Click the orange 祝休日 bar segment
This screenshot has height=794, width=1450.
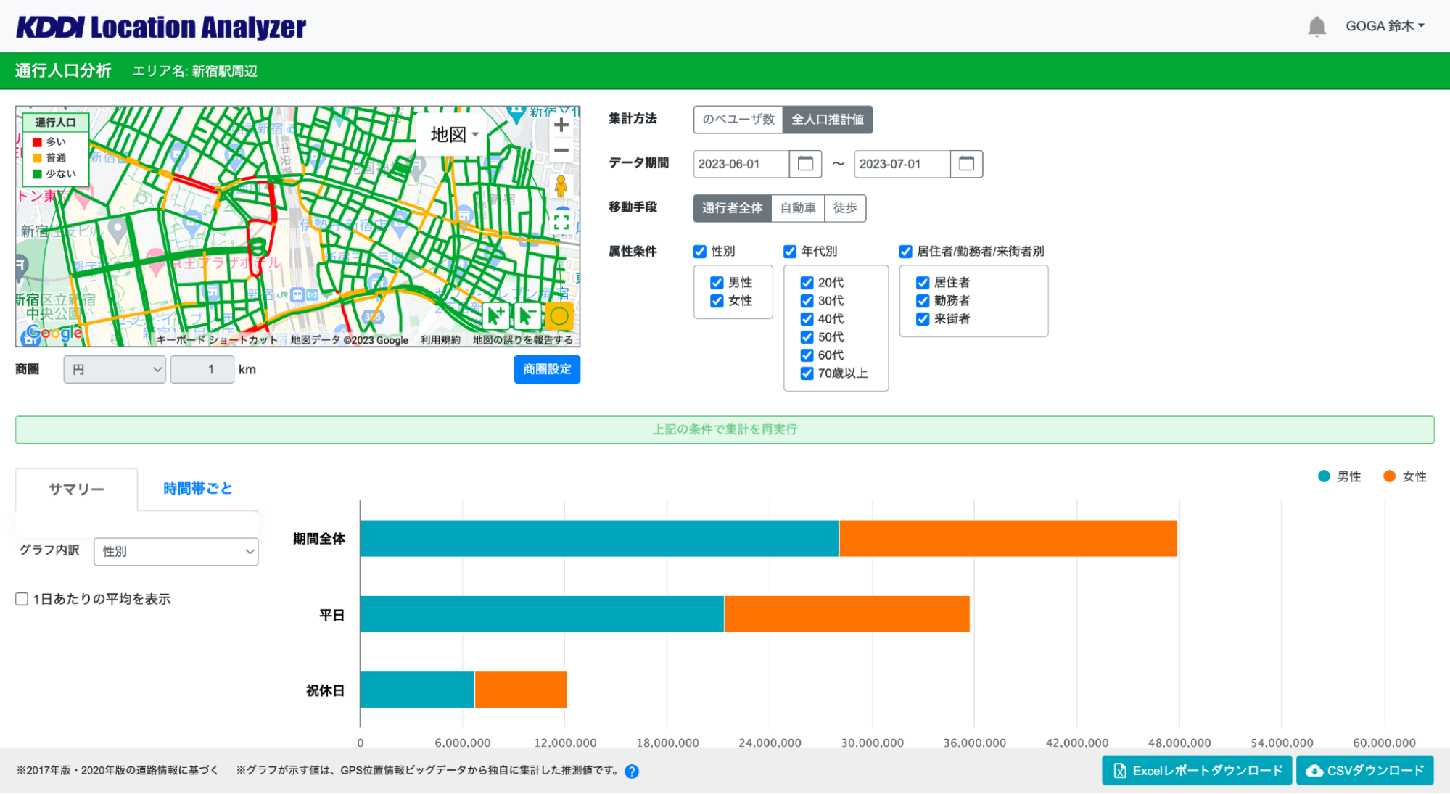(521, 690)
